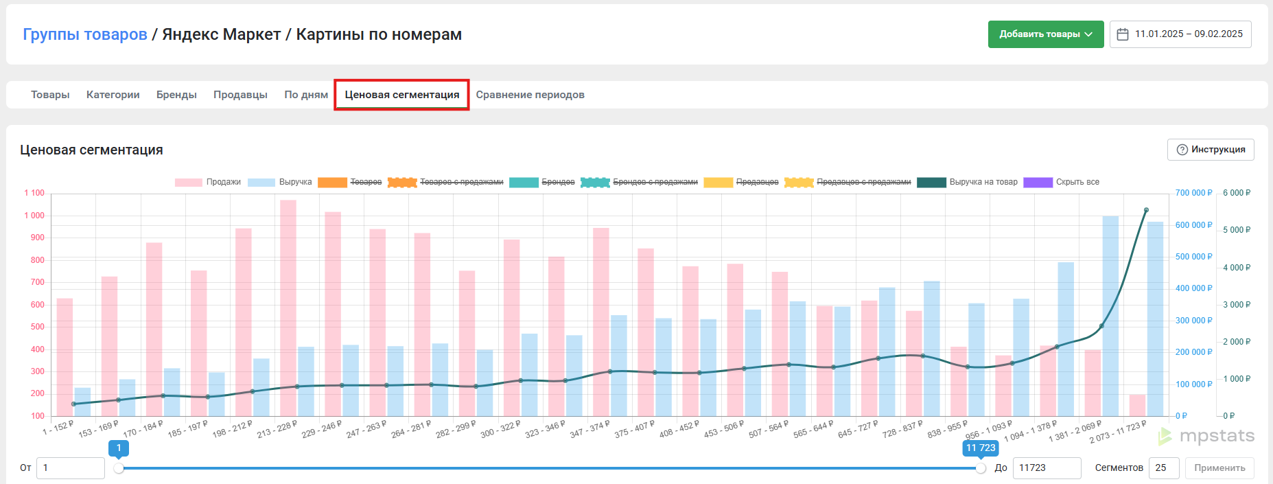
Task: Open date range 11.01.2025 – 09.02.2025
Action: (1180, 34)
